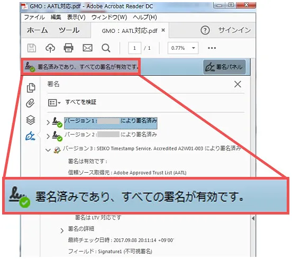Expand the バージョン 2 signature entry
This screenshot has width=292, height=259.
point(48,136)
